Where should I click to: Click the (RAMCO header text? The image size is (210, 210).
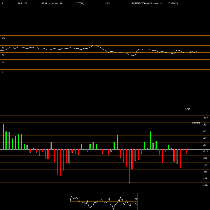click(173, 3)
